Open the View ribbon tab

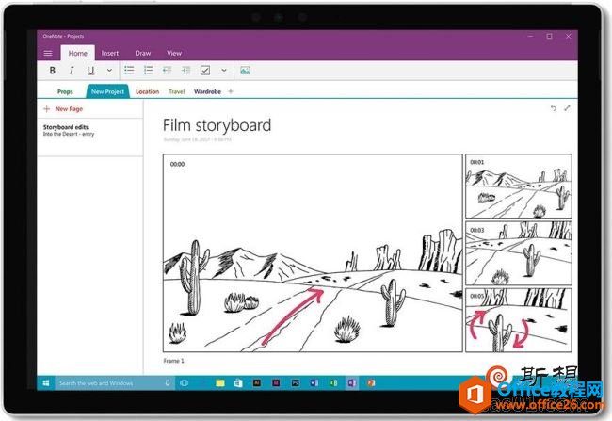[x=174, y=53]
